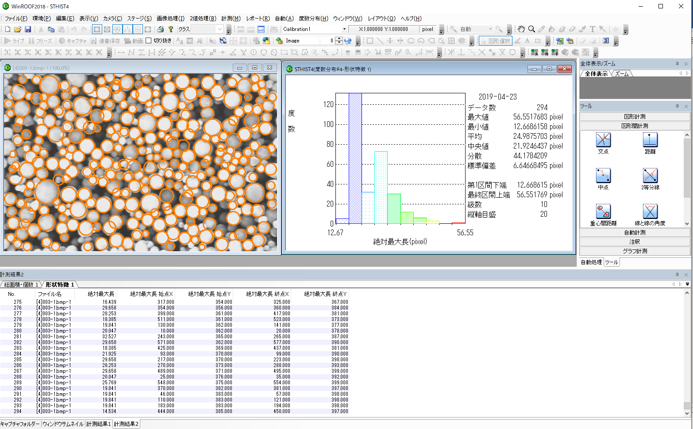693x429 pixels.
Task: Open the グラフ計測 section
Action: pos(635,251)
